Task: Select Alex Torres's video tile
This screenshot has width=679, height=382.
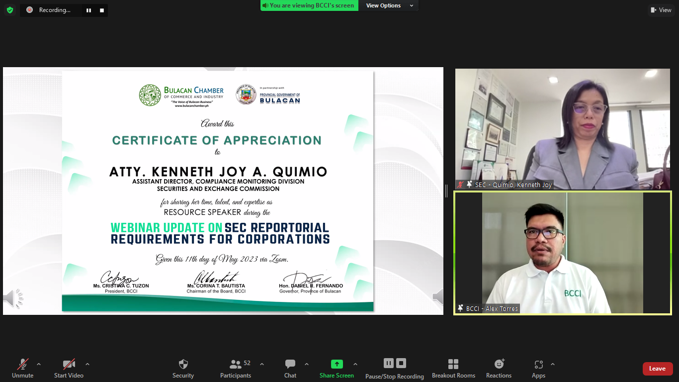Action: tap(563, 253)
